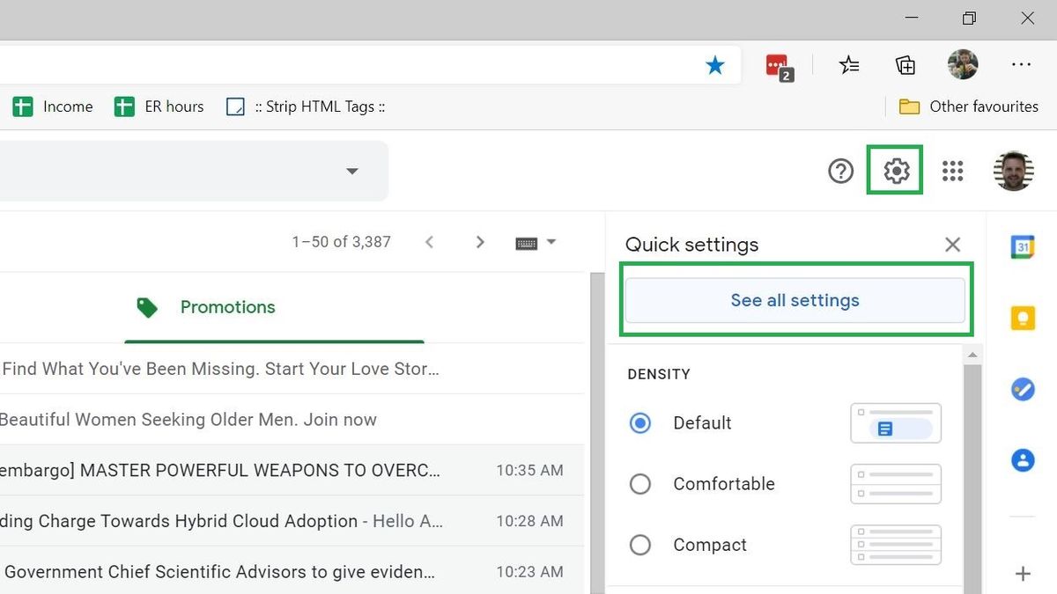Viewport: 1057px width, 594px height.
Task: Open the Edge settings menu
Action: pos(1021,64)
